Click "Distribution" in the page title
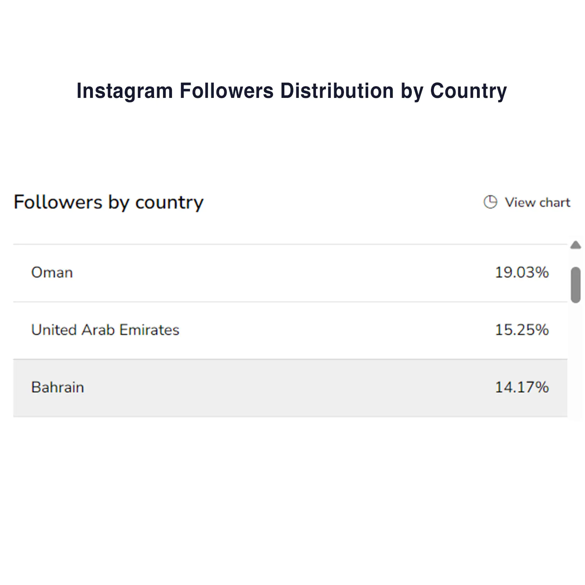Screen dimensions: 585x585 [x=337, y=91]
